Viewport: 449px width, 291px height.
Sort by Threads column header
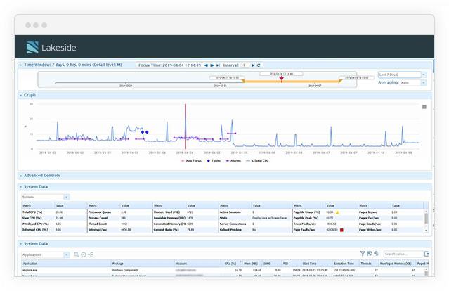368,264
